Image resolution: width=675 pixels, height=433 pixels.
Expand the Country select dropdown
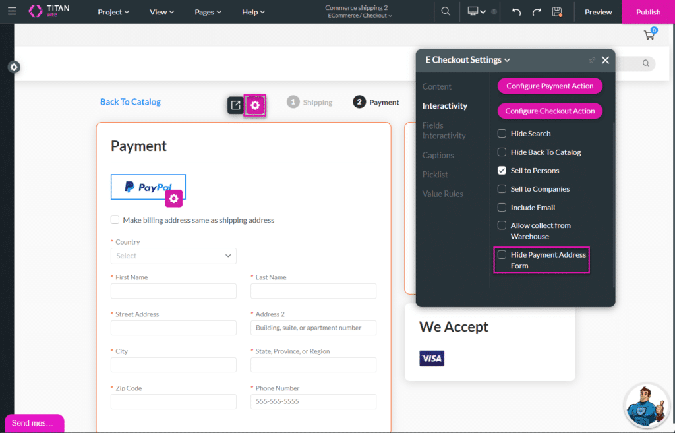pos(173,256)
